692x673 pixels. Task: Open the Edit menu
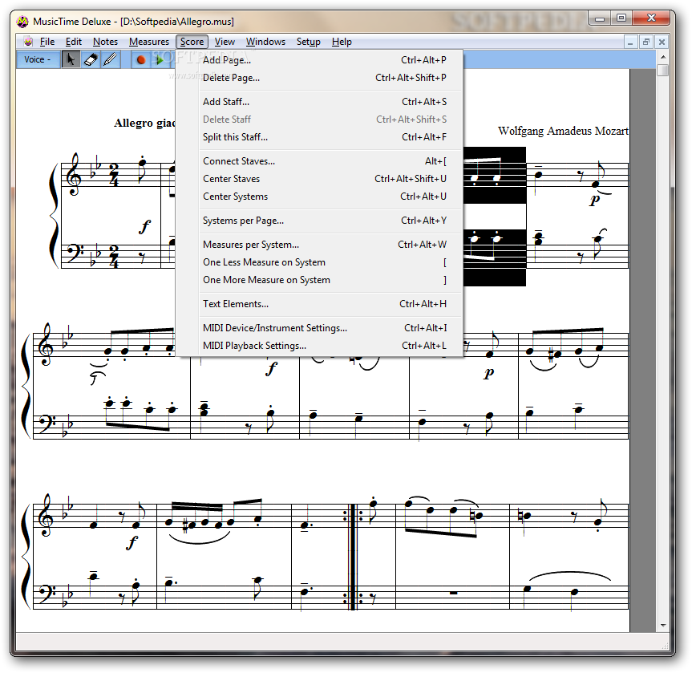[x=73, y=42]
